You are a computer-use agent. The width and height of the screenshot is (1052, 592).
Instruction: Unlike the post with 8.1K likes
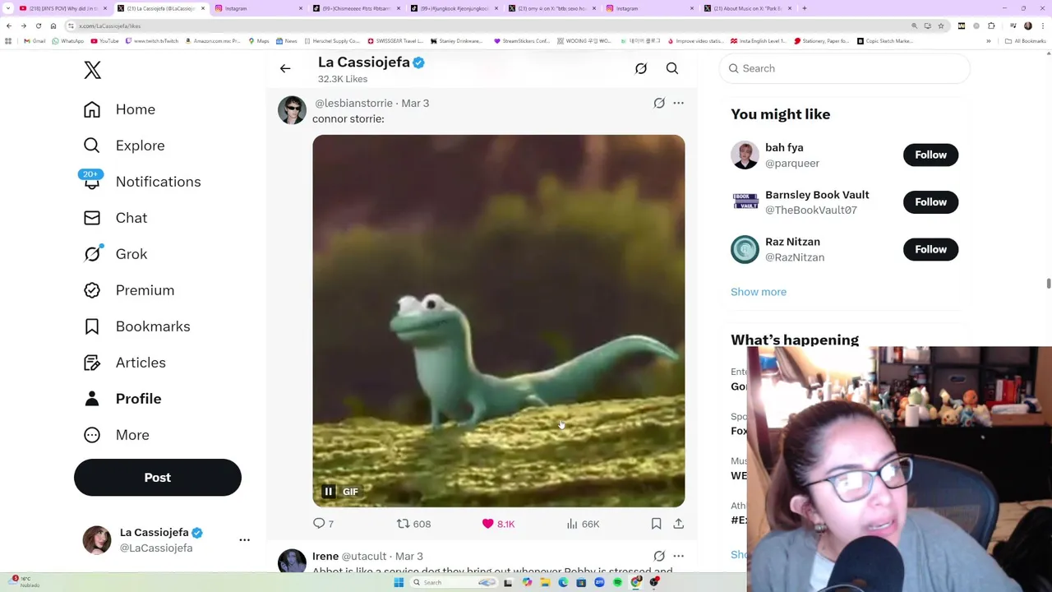click(x=498, y=524)
